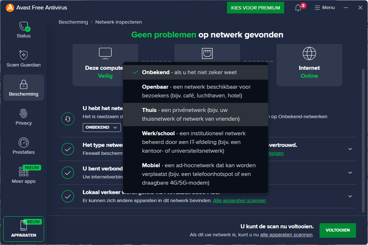Screen dimensions: 368x245
Task: Click the U kunt de scan nu voltooien text
Action: [x=277, y=226]
